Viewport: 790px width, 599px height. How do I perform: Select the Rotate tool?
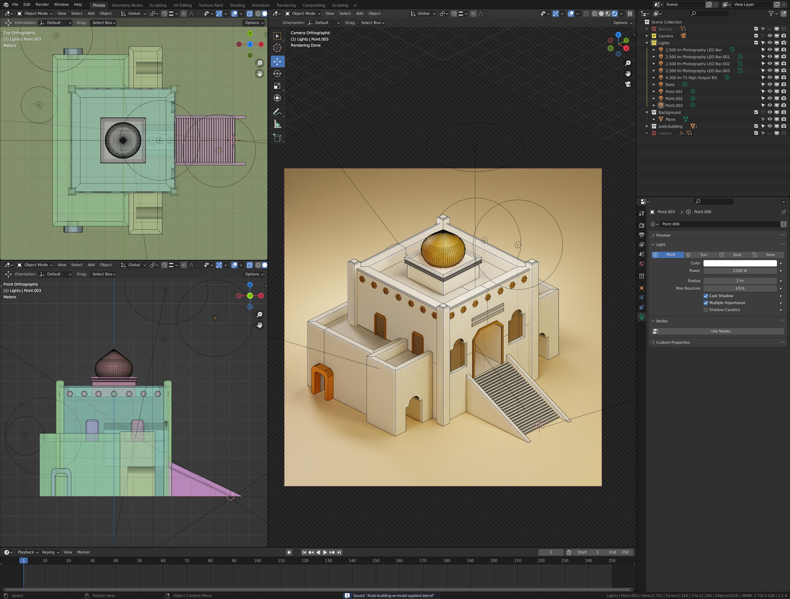pos(277,74)
